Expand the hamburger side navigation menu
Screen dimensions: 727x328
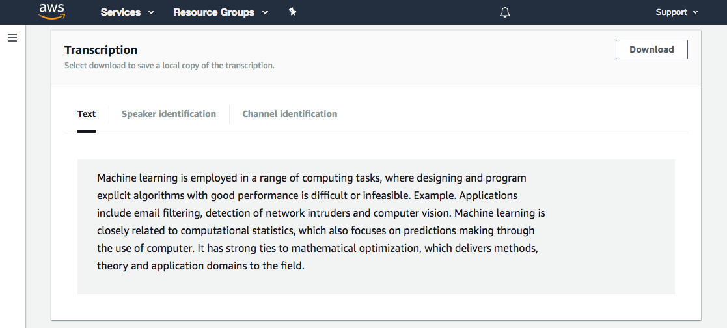click(12, 38)
